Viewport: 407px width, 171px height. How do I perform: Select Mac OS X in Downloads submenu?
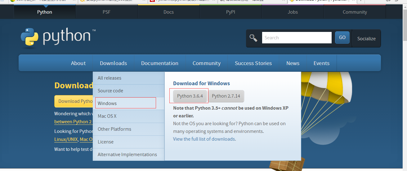(x=128, y=116)
